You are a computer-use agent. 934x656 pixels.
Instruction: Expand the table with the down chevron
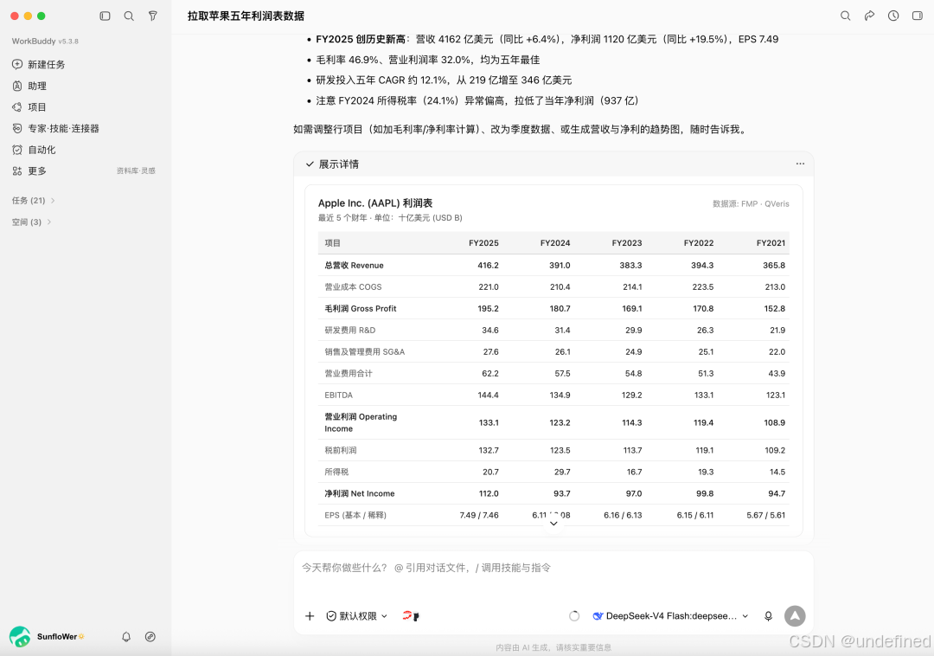click(x=553, y=524)
